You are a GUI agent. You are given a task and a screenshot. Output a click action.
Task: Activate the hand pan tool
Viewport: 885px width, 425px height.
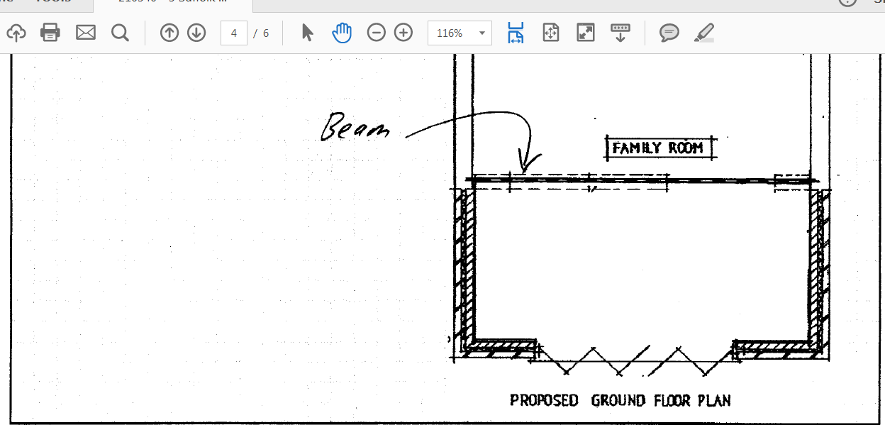point(342,33)
